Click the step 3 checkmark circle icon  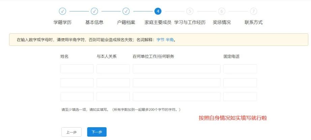click(126, 11)
